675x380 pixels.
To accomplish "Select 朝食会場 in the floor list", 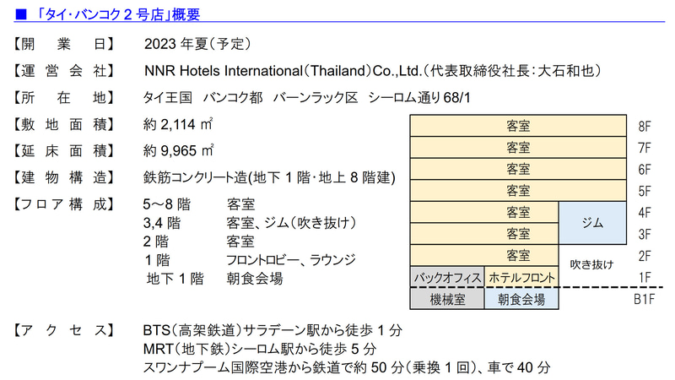I will [x=255, y=279].
